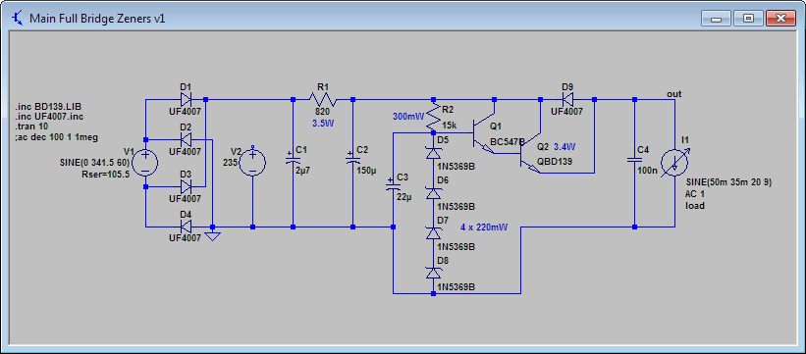Click the ';ac dec 100 1 1meg' comment
The image size is (806, 354).
click(x=57, y=137)
